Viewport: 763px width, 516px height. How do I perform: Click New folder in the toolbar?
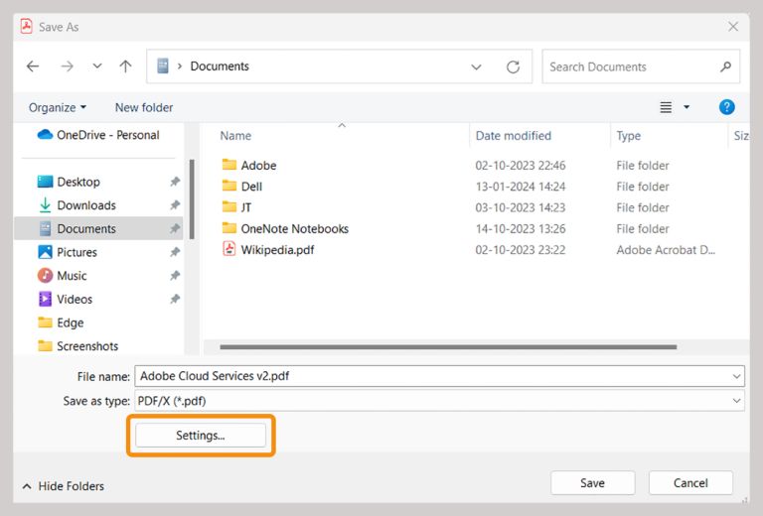(x=144, y=107)
